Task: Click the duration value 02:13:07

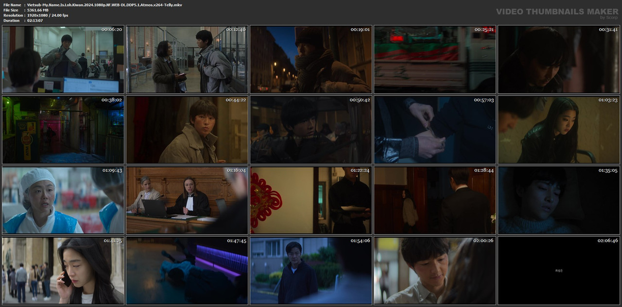Action: 35,20
